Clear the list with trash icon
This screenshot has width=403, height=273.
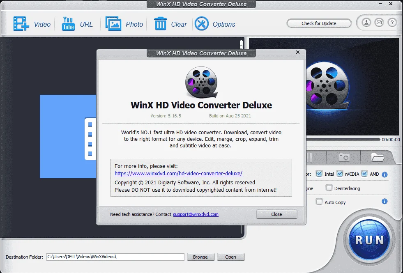170,24
